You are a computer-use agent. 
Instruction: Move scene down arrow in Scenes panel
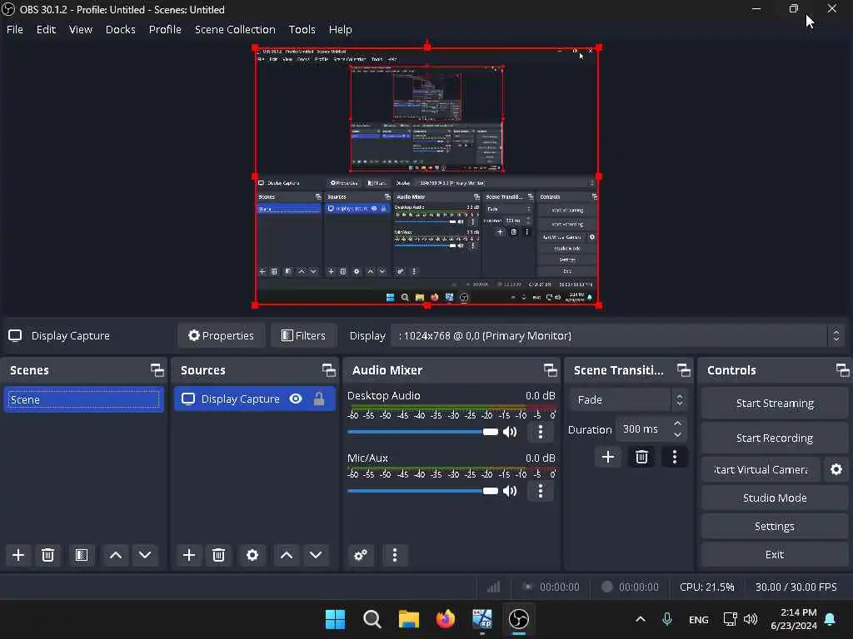pos(145,555)
